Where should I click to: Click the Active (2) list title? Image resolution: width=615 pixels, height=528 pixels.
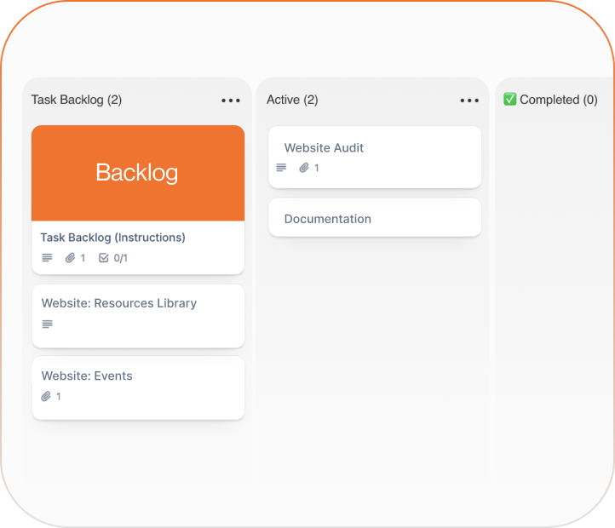(x=292, y=100)
